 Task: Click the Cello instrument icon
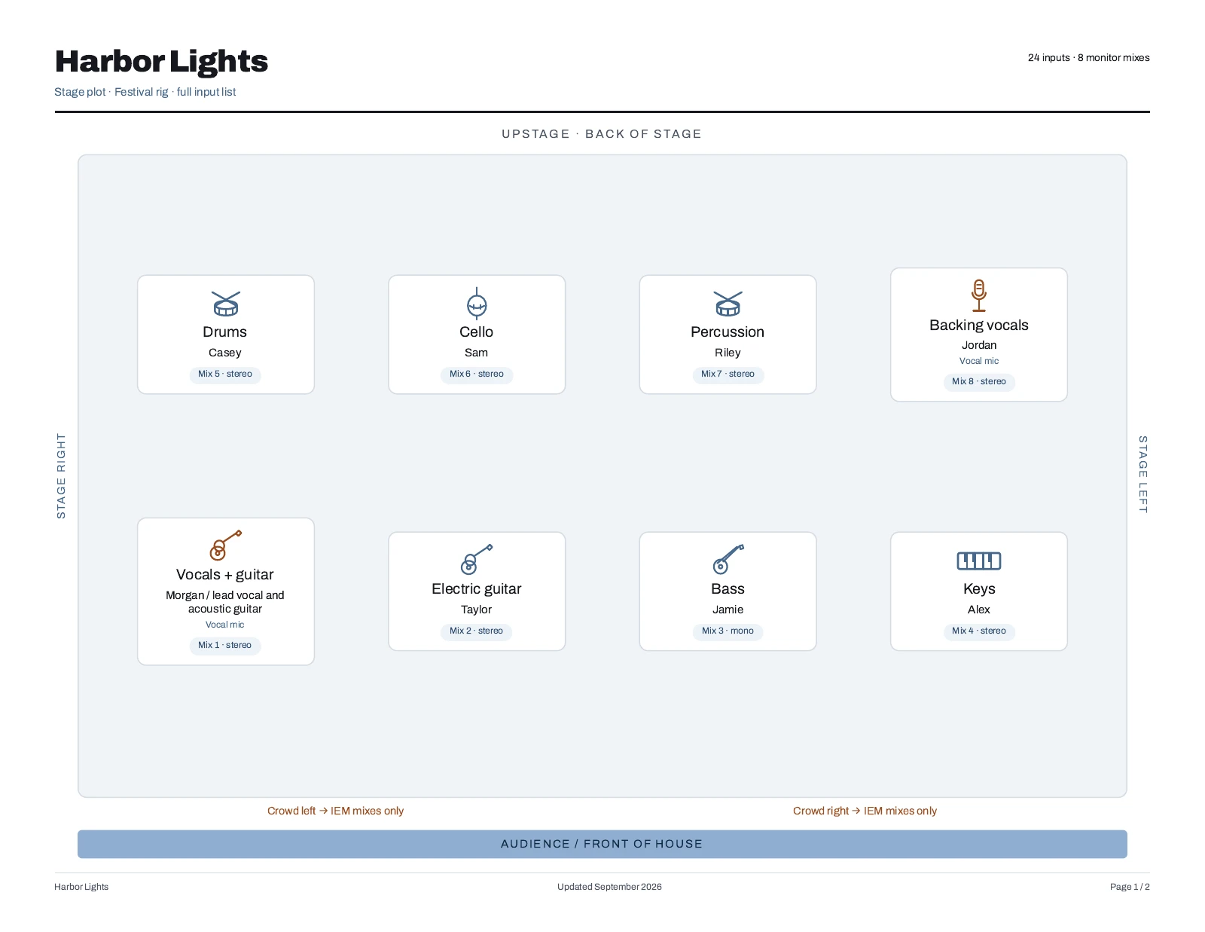(x=477, y=304)
